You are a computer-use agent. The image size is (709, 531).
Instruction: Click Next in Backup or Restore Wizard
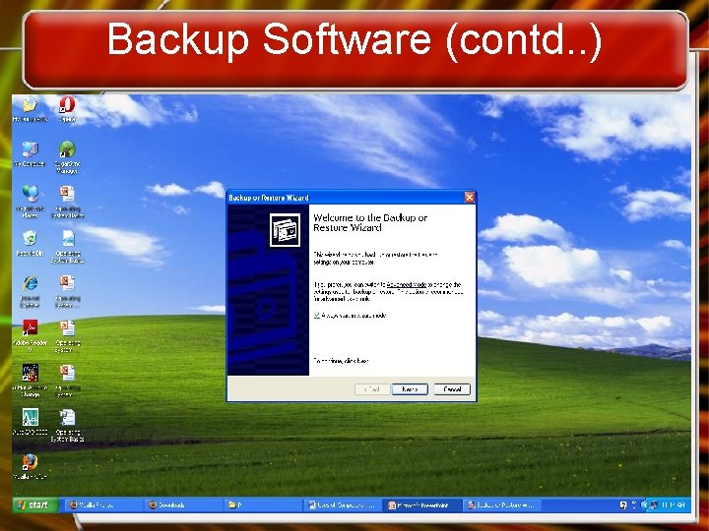[x=410, y=389]
